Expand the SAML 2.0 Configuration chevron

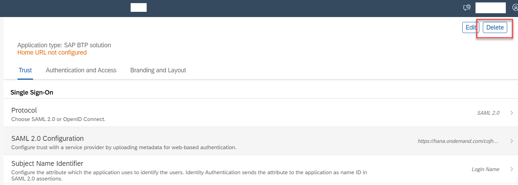coord(511,141)
